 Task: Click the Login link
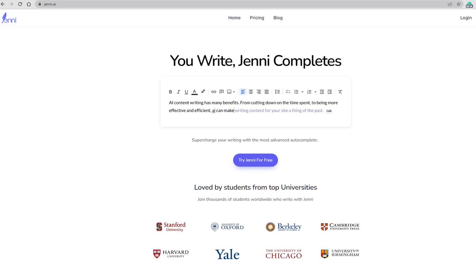[x=466, y=18]
